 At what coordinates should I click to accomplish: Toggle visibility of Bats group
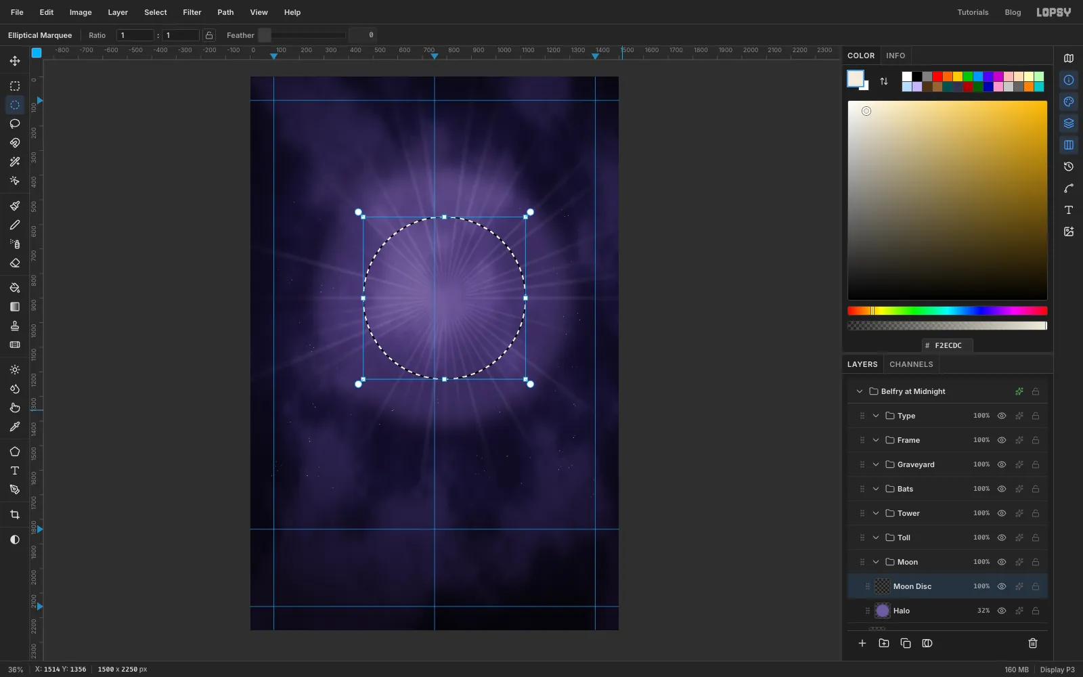1002,489
